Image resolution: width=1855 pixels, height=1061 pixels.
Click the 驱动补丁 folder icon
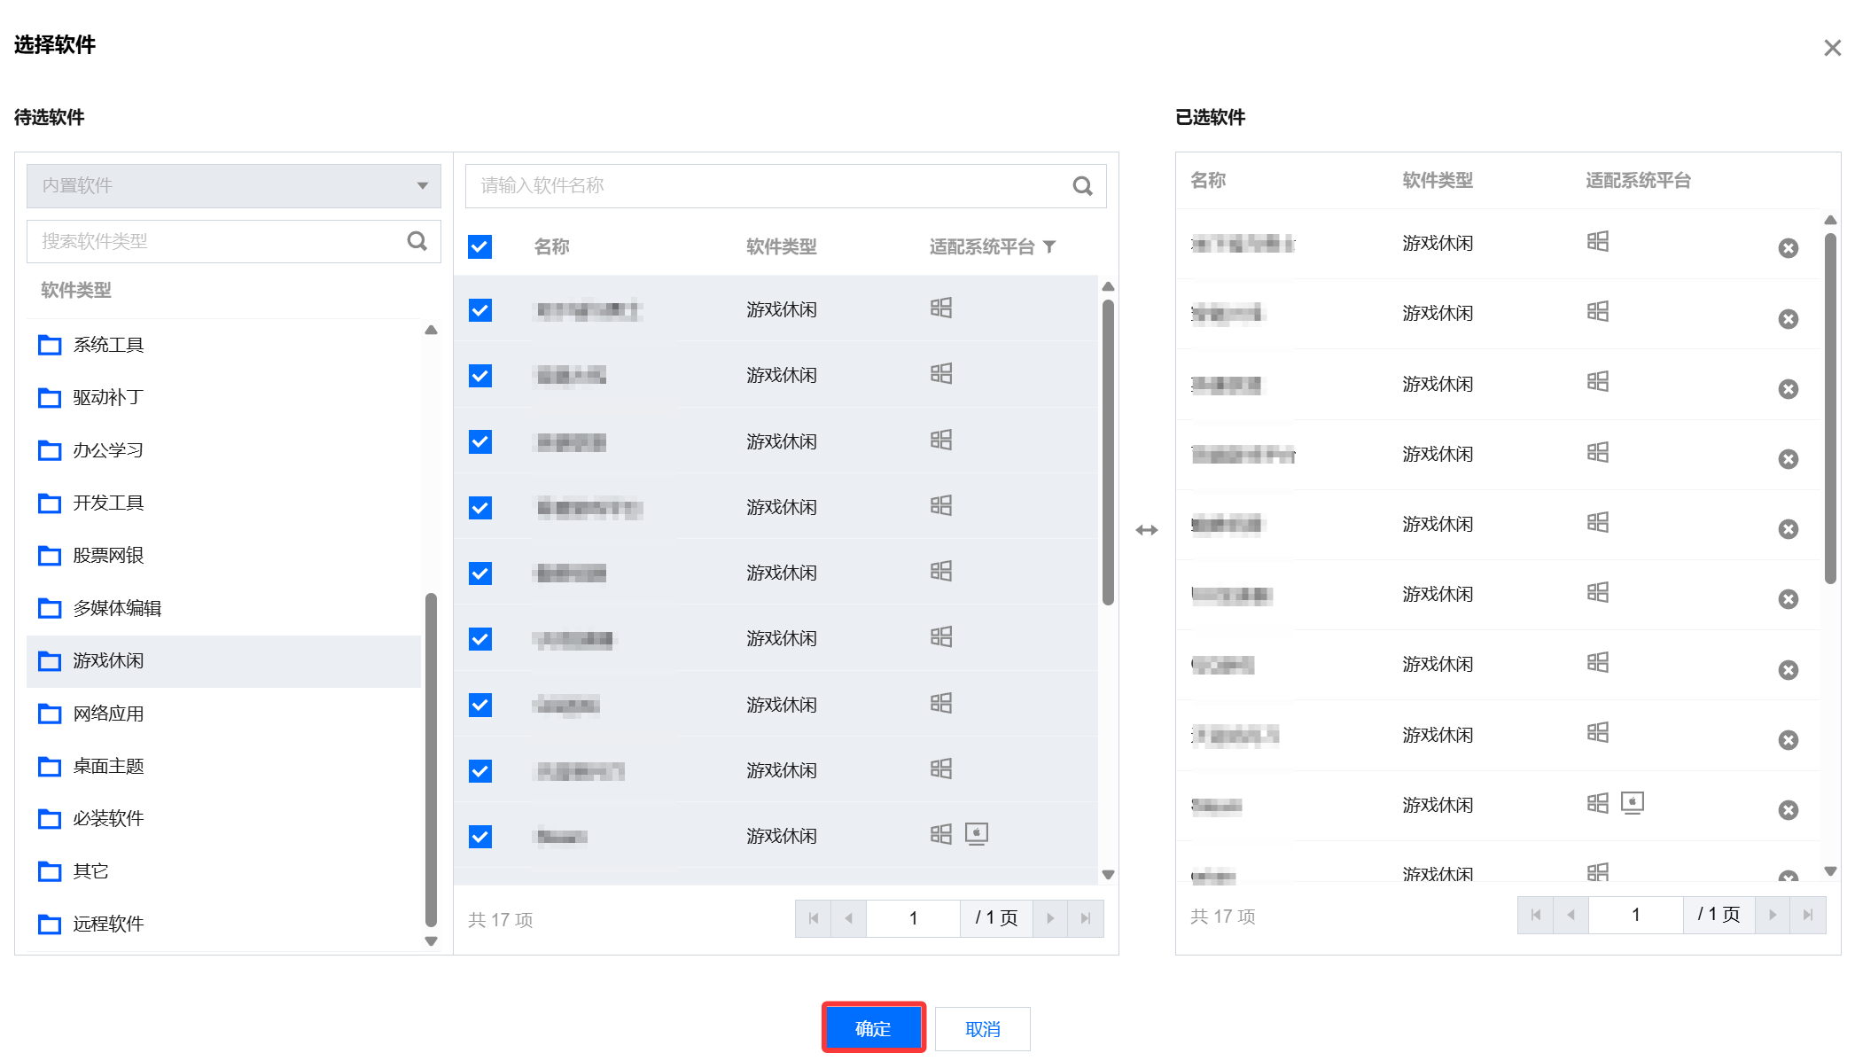coord(50,397)
